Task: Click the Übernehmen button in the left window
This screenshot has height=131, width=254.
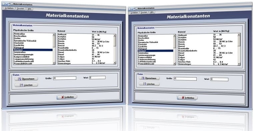Action: pos(26,79)
